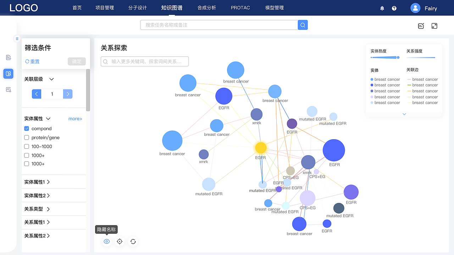Collapse the 关联层级 section chevron
Screen dimensions: 454x255
tap(51, 79)
